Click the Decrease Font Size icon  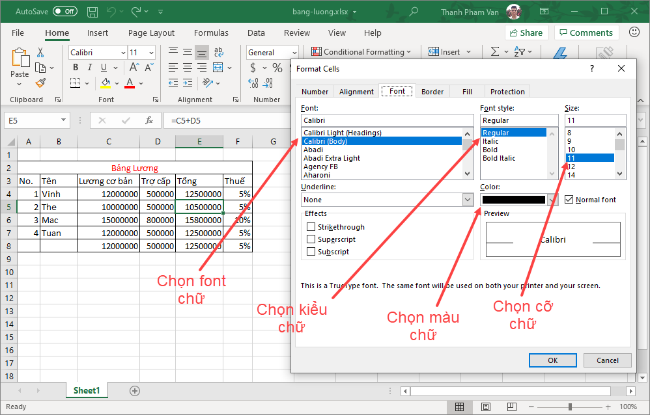[x=148, y=68]
